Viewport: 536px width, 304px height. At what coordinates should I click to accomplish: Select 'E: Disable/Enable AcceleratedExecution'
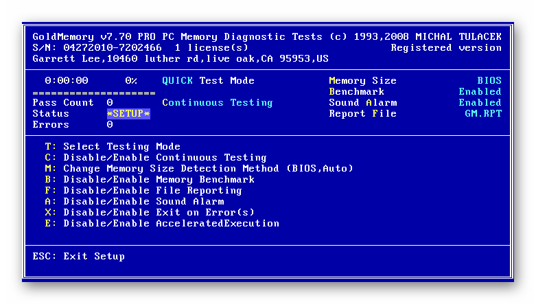(162, 223)
